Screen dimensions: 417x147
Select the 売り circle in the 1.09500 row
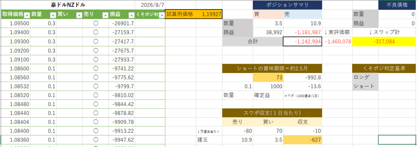coord(96,24)
